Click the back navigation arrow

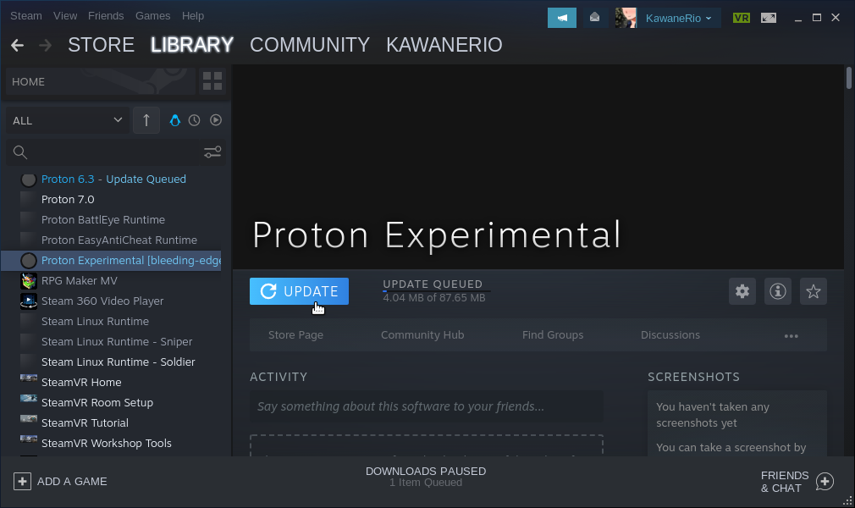click(18, 45)
